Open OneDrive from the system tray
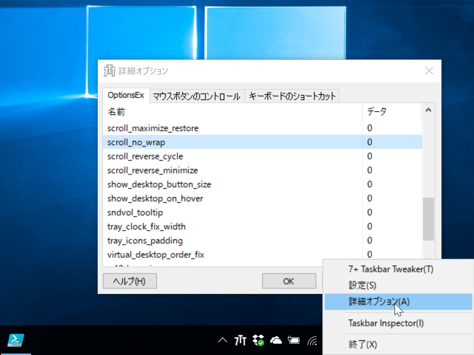The width and height of the screenshot is (474, 355). [x=276, y=340]
